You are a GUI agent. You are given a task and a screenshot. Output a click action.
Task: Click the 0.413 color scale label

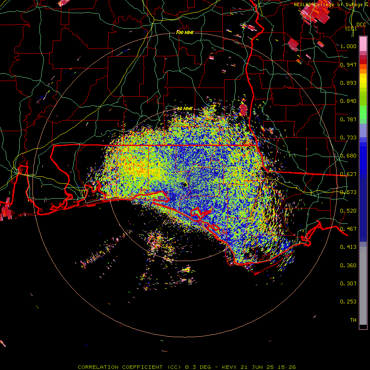point(348,247)
